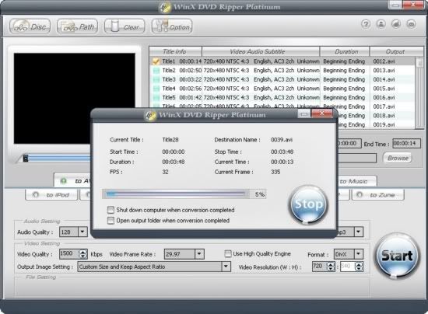Click the Duration column header

(345, 51)
